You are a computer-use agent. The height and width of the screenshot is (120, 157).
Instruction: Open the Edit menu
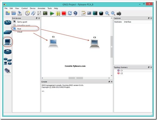pos(11,8)
